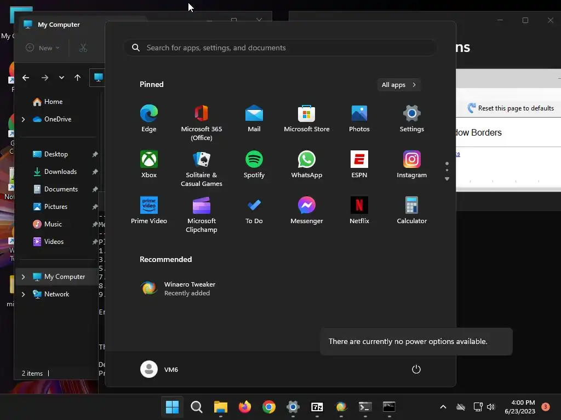Open Prime Video app
The height and width of the screenshot is (420, 561).
149,211
